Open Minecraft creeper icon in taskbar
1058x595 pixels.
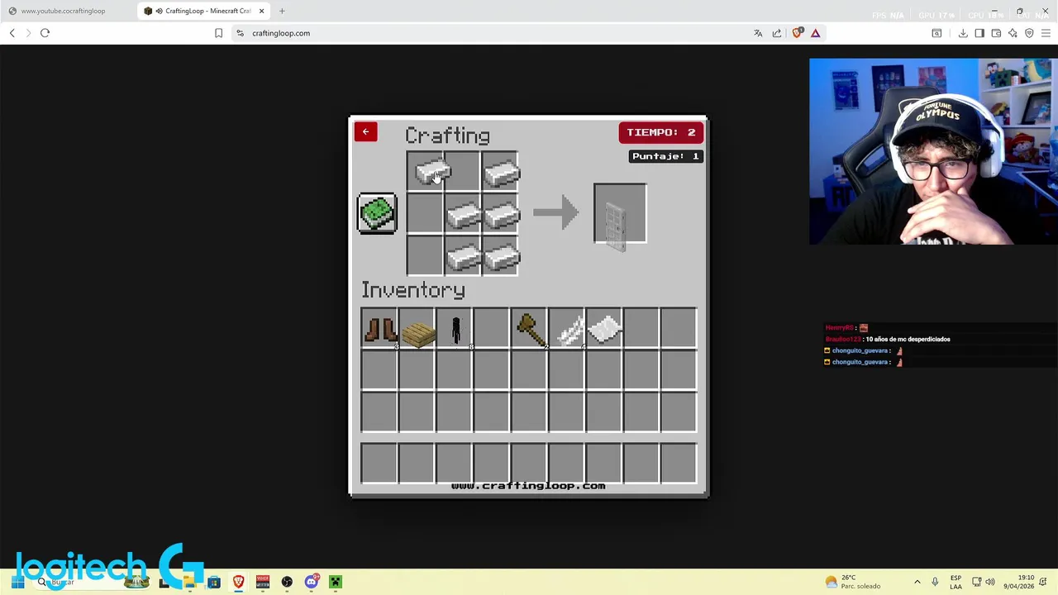click(336, 582)
